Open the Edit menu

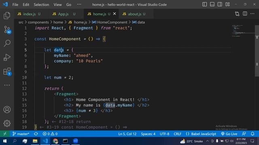tap(26, 4)
